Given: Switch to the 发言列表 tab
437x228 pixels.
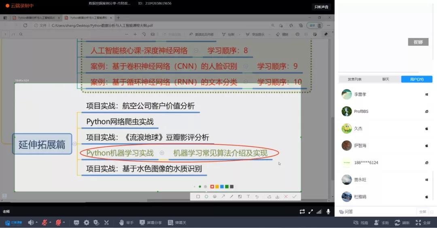Looking at the screenshot, I should 354,79.
